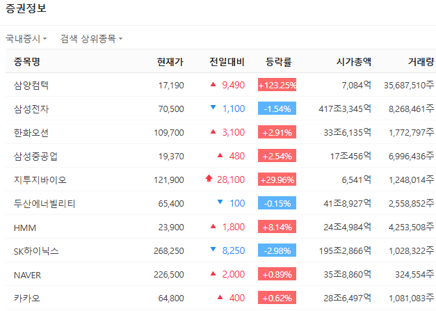
Task: Click the 17조456억 market cap
Action: tap(350, 156)
